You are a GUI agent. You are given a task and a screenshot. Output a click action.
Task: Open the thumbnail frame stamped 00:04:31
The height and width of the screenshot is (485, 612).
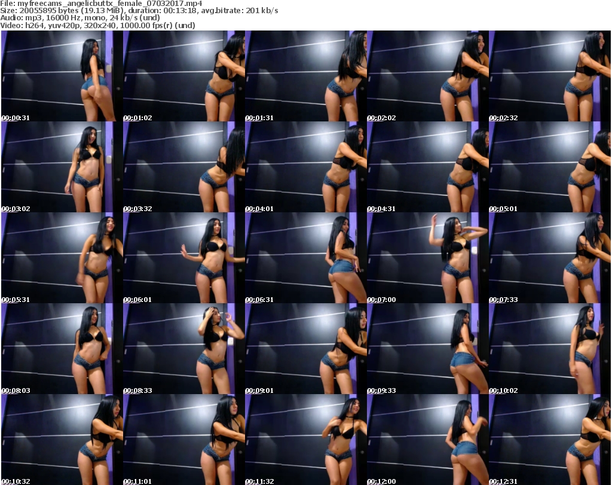pyautogui.click(x=428, y=167)
